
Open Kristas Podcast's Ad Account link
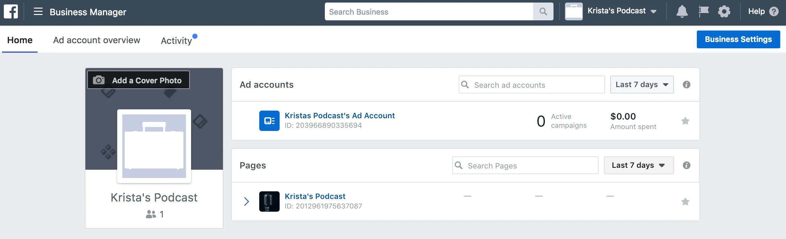coord(339,116)
